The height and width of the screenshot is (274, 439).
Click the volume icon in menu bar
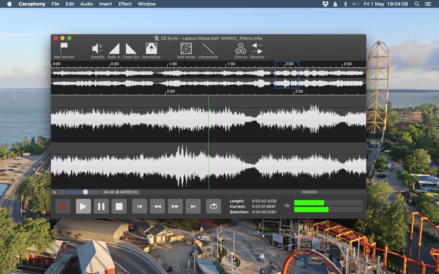355,4
